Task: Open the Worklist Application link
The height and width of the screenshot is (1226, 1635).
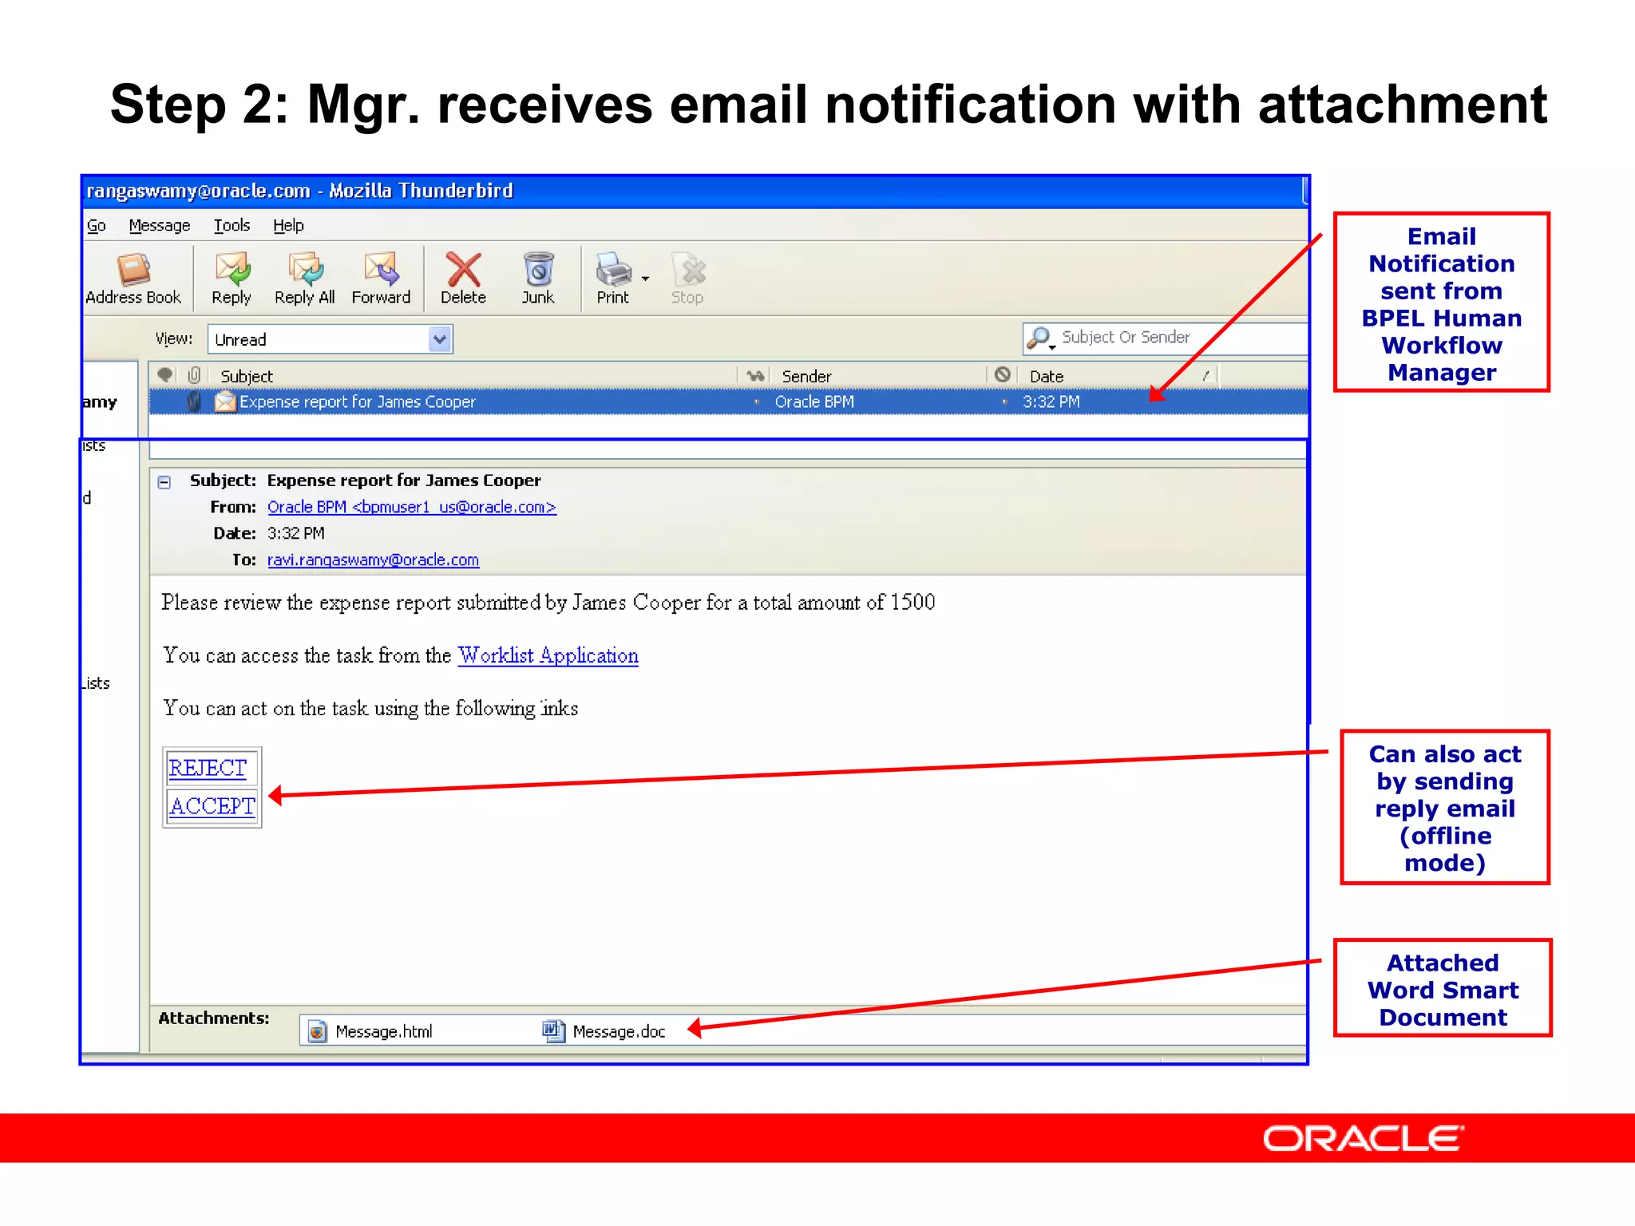Action: click(x=548, y=655)
